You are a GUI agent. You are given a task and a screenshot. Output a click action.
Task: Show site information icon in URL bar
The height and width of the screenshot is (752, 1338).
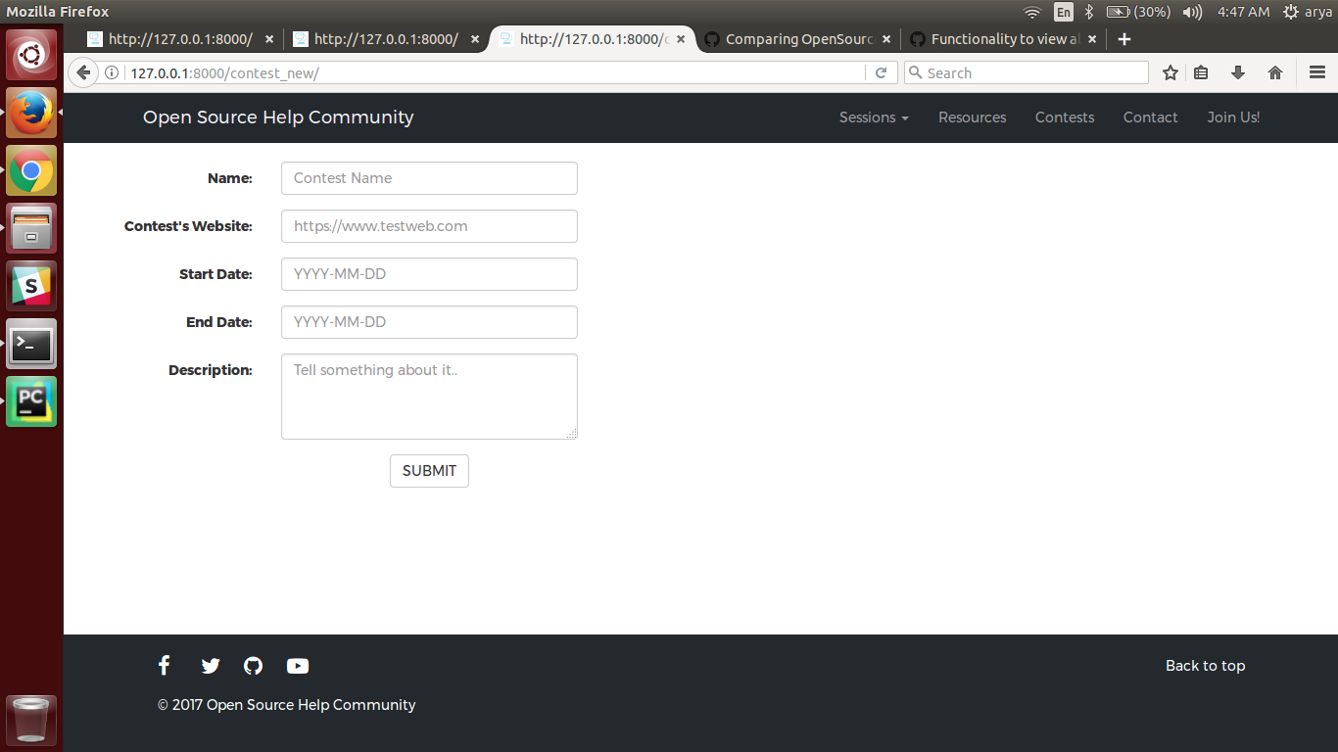click(x=112, y=73)
